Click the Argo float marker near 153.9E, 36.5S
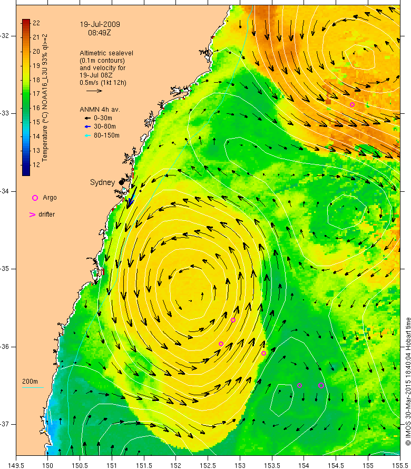Viewport: 411px width, 469px height. click(x=299, y=386)
